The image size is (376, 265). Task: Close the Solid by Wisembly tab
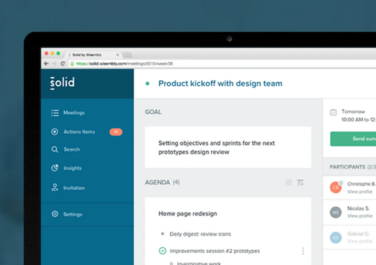point(117,55)
